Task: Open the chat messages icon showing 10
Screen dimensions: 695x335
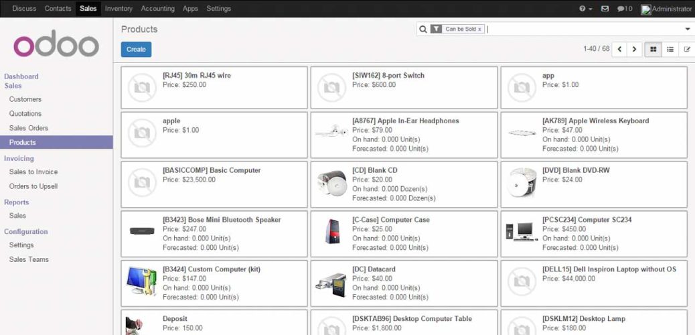Action: click(625, 9)
